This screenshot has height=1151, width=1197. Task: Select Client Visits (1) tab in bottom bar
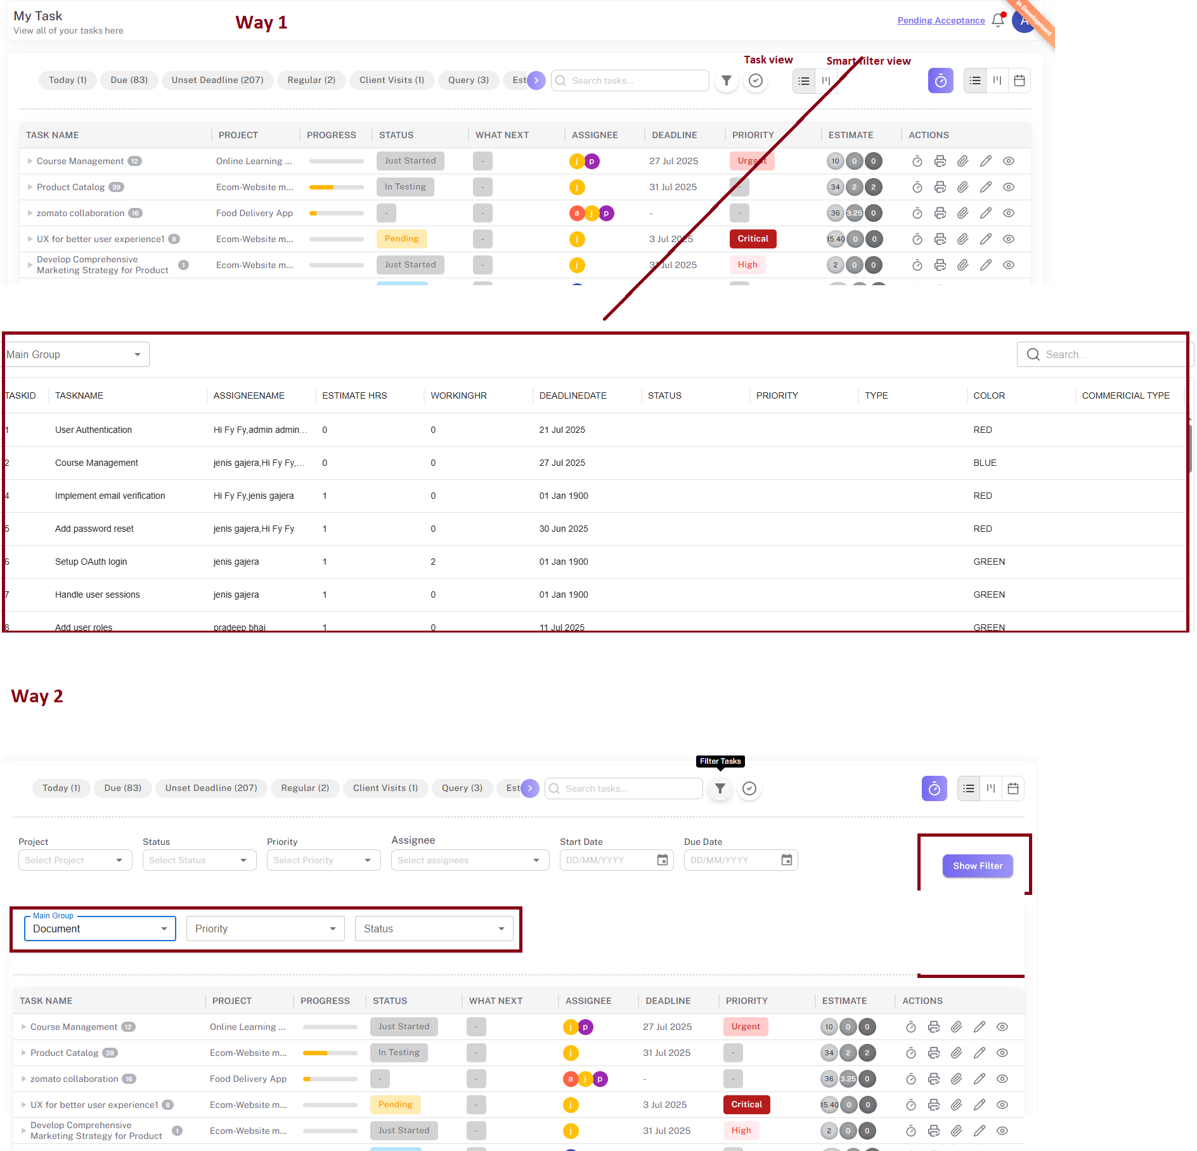385,788
